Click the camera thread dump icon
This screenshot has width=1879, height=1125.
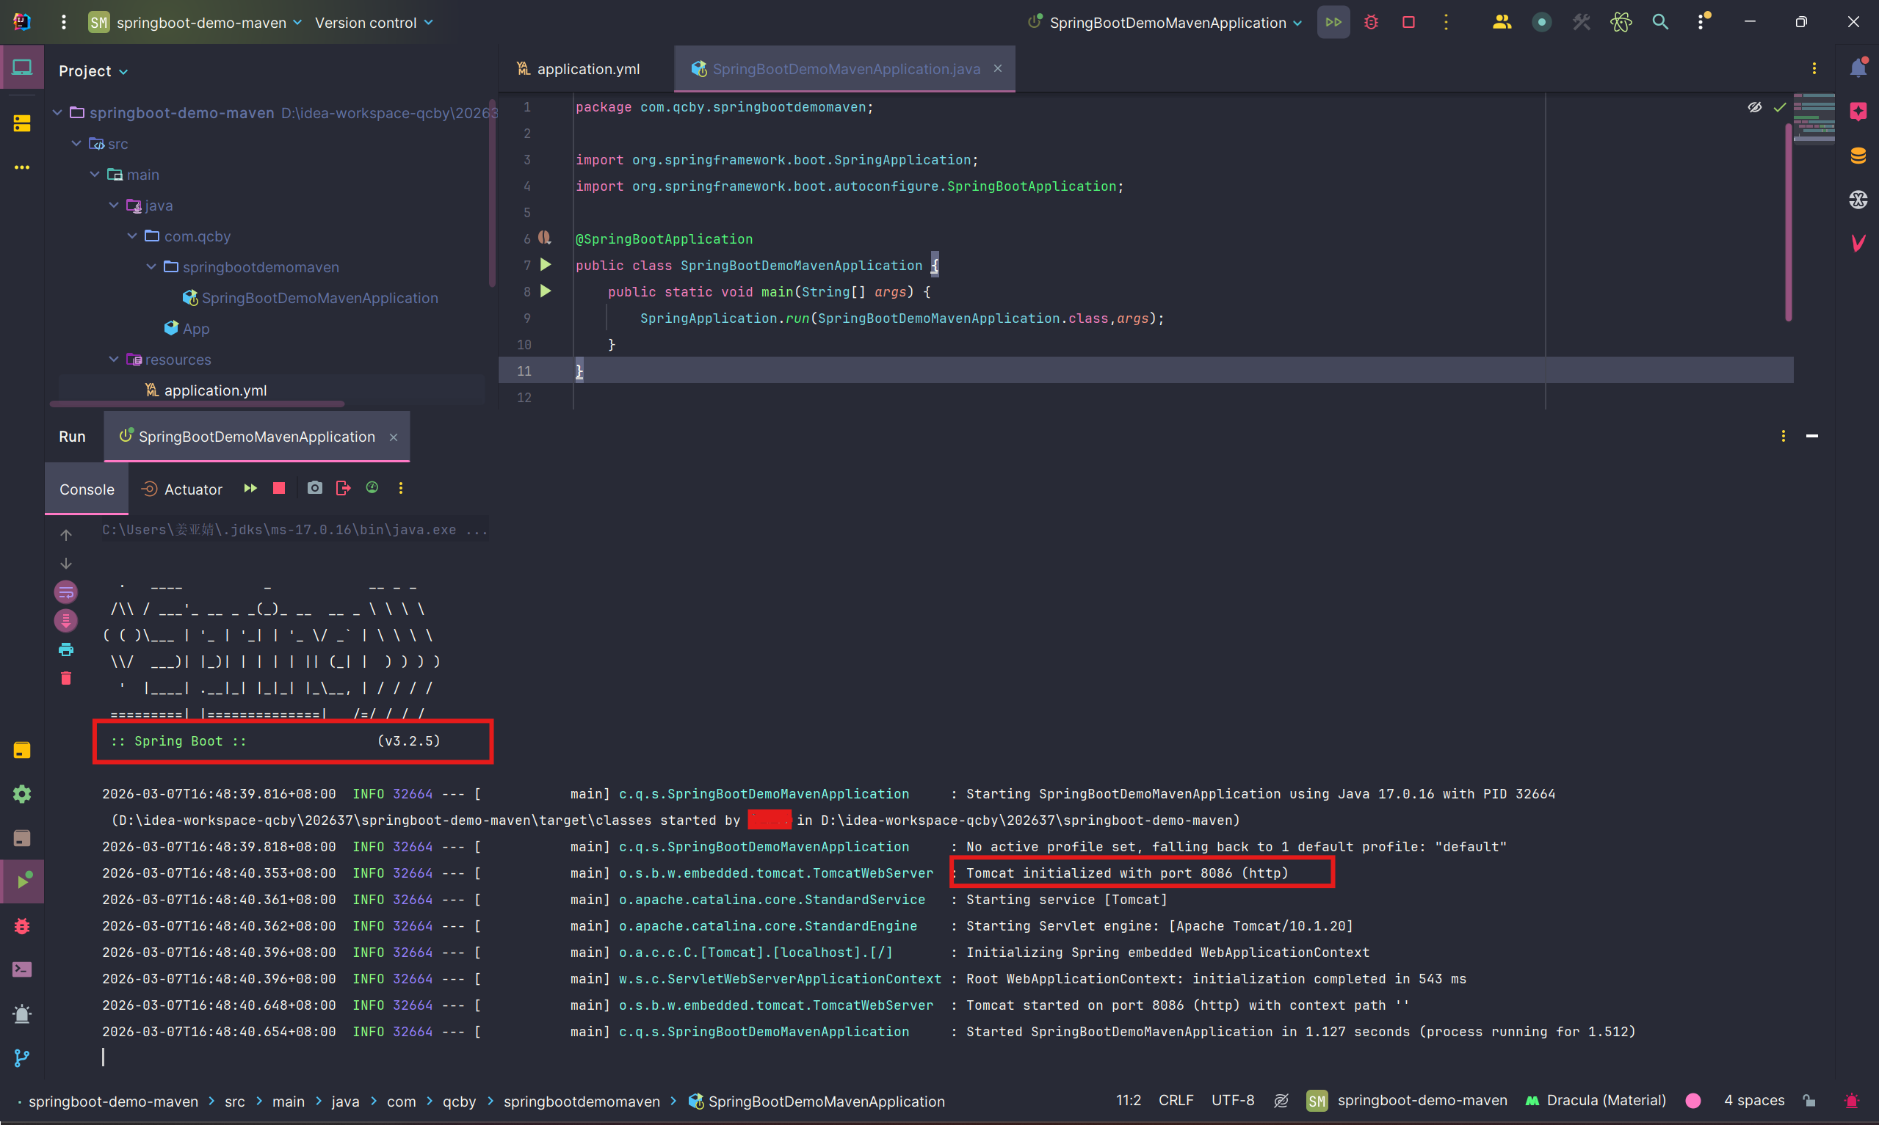[315, 488]
